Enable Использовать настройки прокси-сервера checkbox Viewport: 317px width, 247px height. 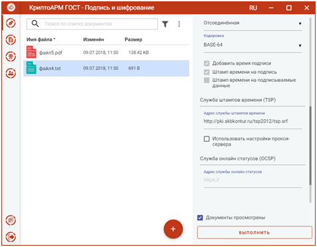[206, 139]
